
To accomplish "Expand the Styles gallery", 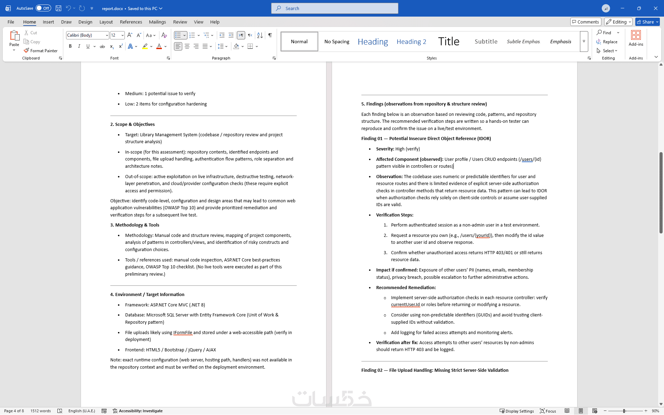I will 584,41.
